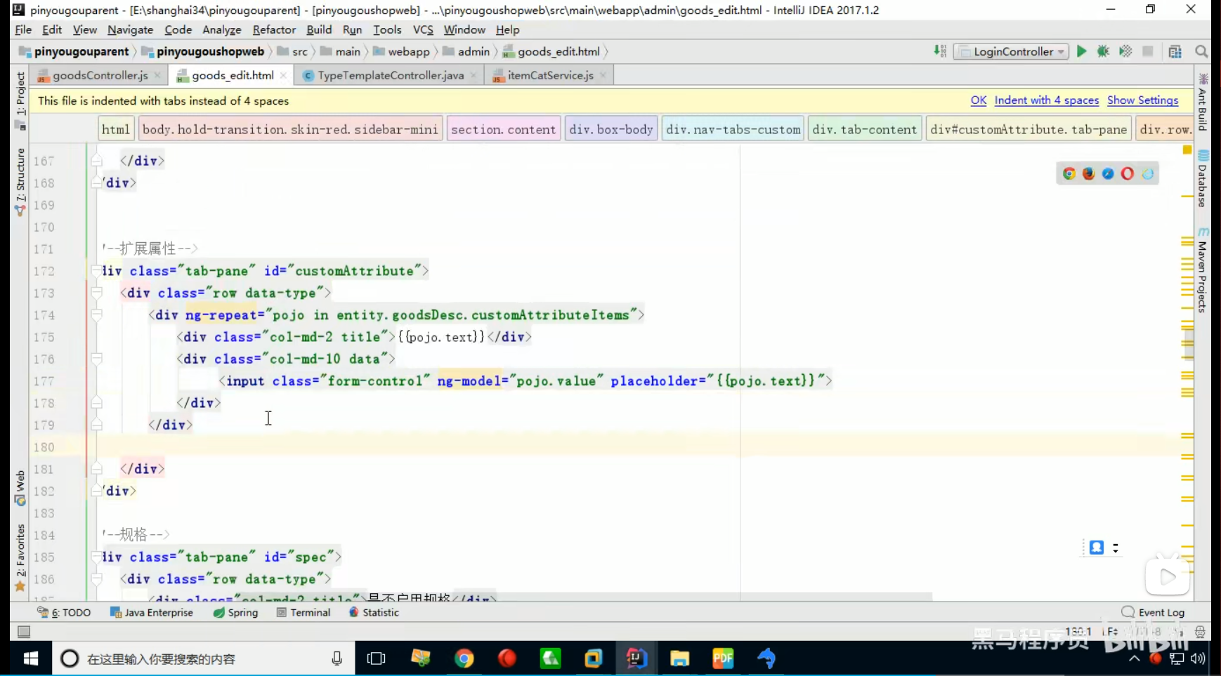Open the Database side panel

(x=1203, y=179)
